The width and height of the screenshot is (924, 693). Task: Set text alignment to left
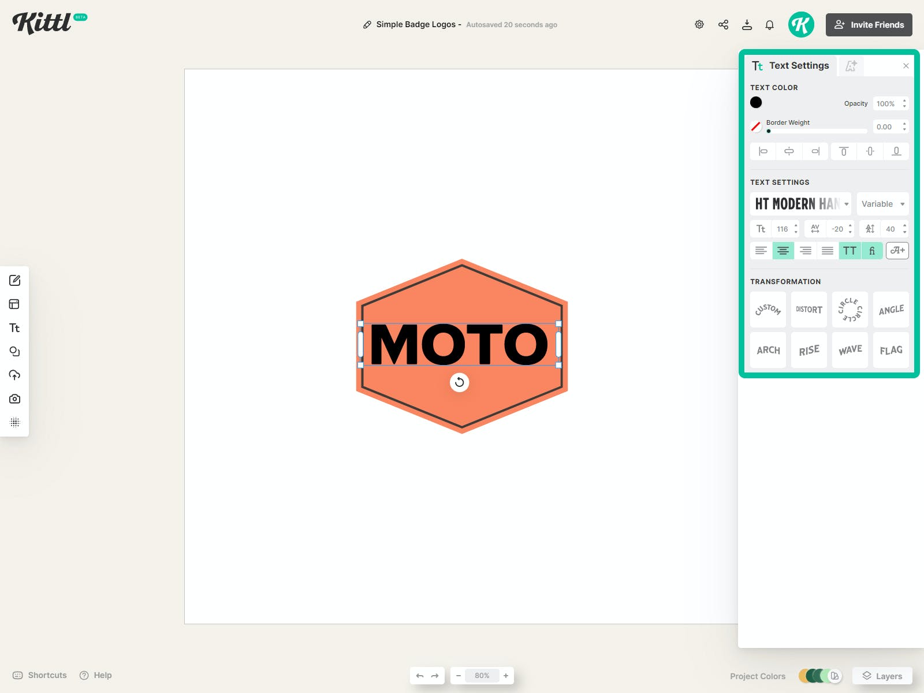(x=761, y=251)
